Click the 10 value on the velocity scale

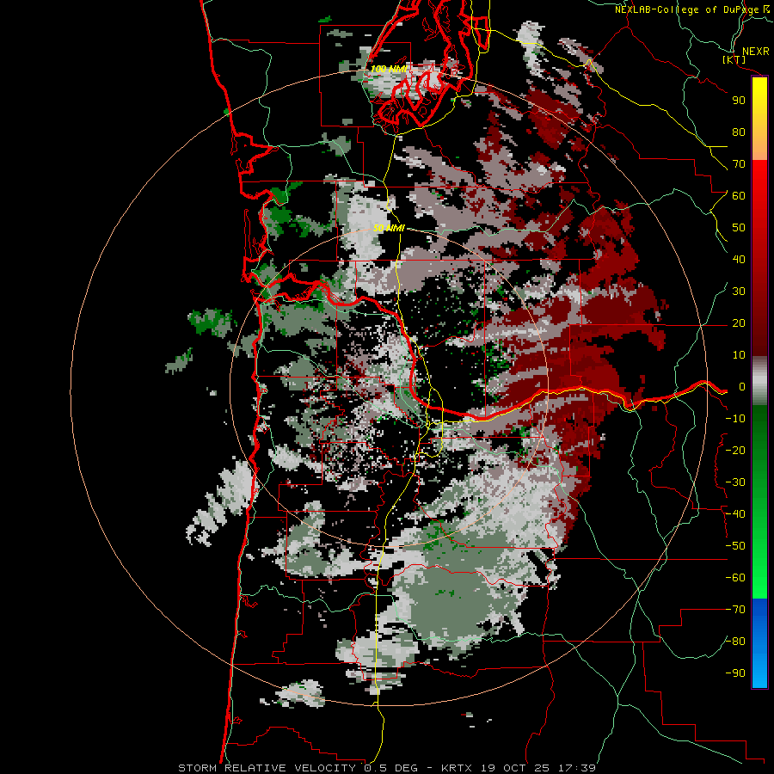click(x=739, y=355)
